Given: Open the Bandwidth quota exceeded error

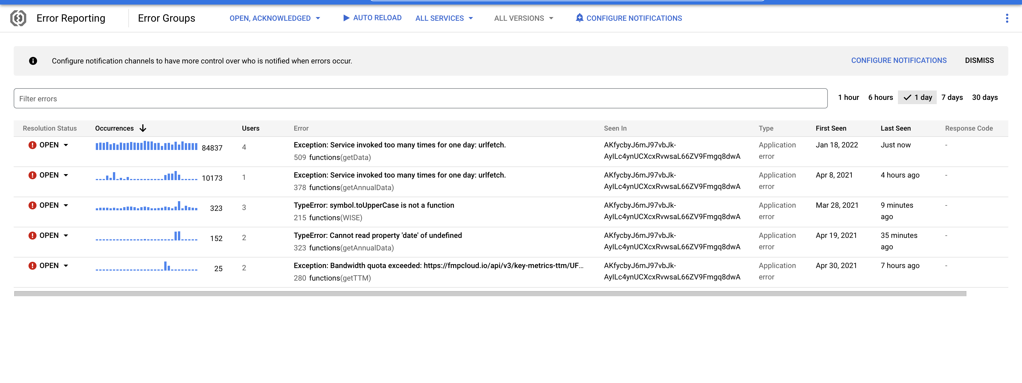Looking at the screenshot, I should click(438, 265).
